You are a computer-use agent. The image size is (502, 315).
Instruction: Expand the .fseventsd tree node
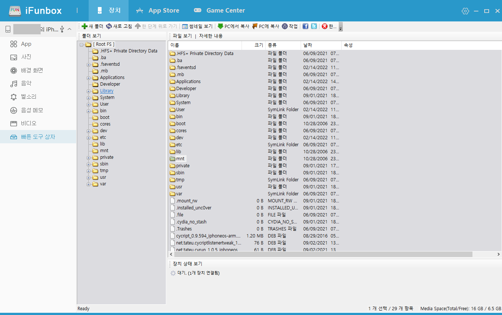point(89,64)
